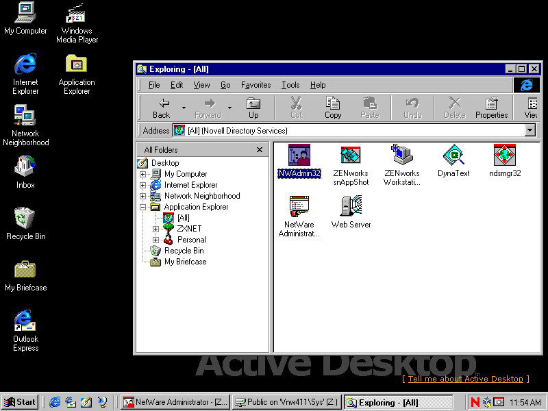The image size is (548, 411).
Task: Select the Web Server icon
Action: pos(351,212)
